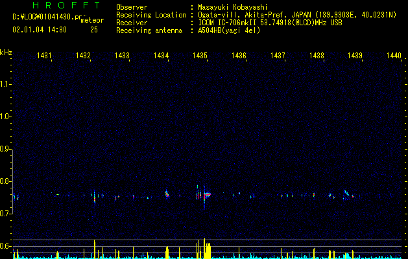Viewport: 408px width, 259px height.
Task: Click the strong meteor echo just after 1435
Action: click(x=208, y=194)
